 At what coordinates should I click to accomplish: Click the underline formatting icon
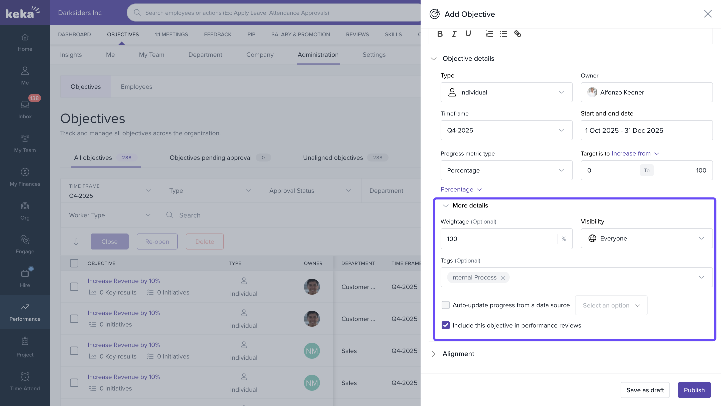(468, 34)
